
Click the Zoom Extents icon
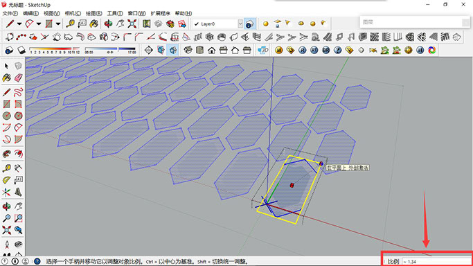[132, 24]
